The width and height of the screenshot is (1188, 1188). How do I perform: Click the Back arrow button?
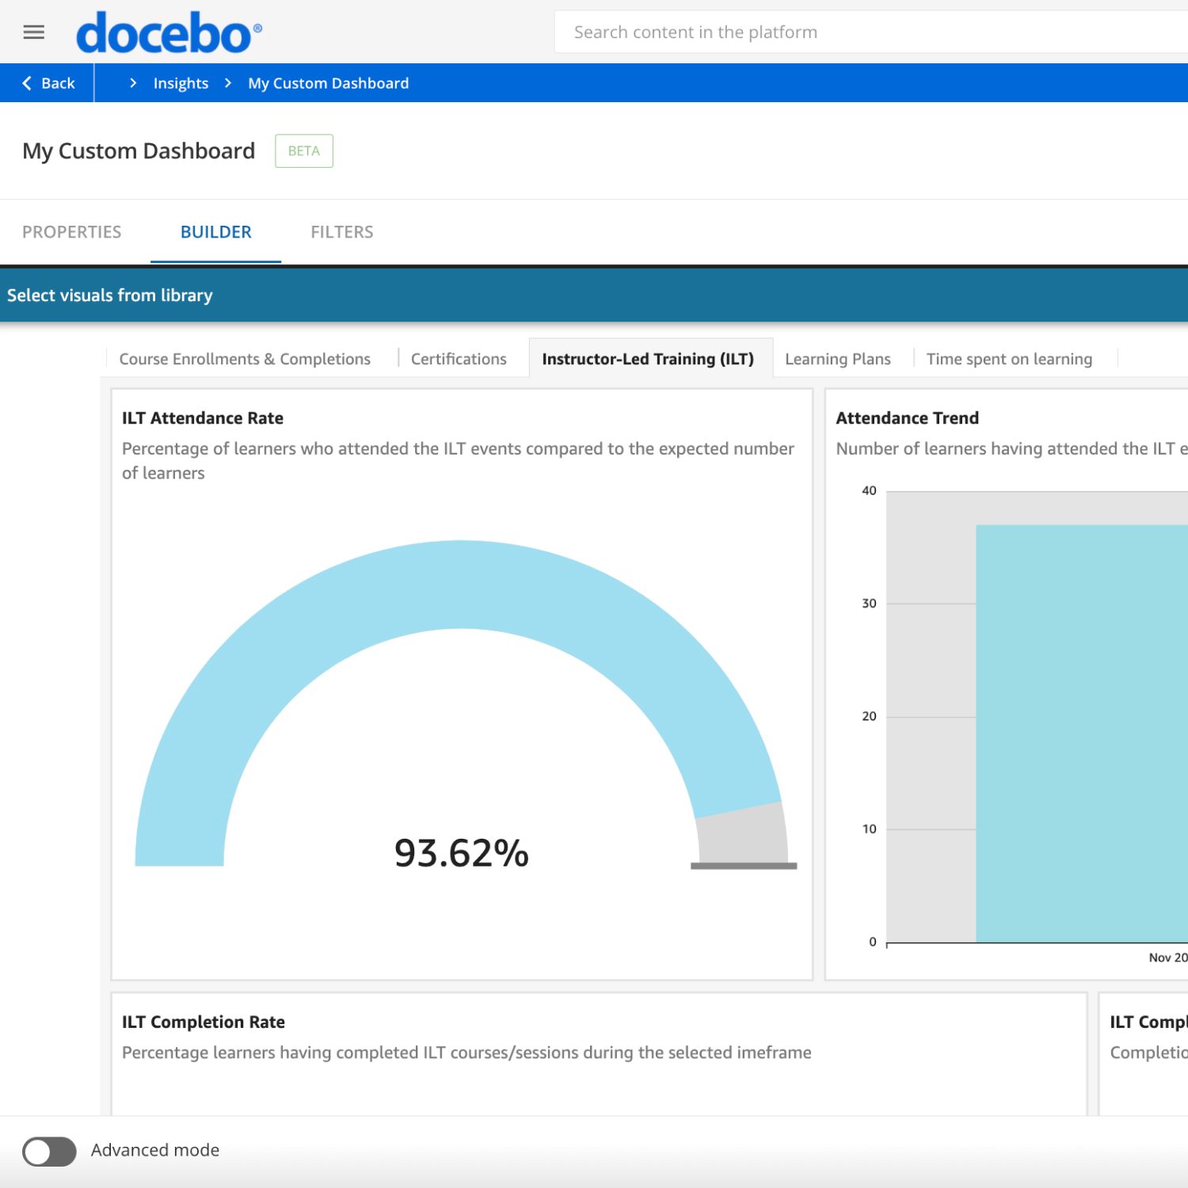(x=48, y=83)
